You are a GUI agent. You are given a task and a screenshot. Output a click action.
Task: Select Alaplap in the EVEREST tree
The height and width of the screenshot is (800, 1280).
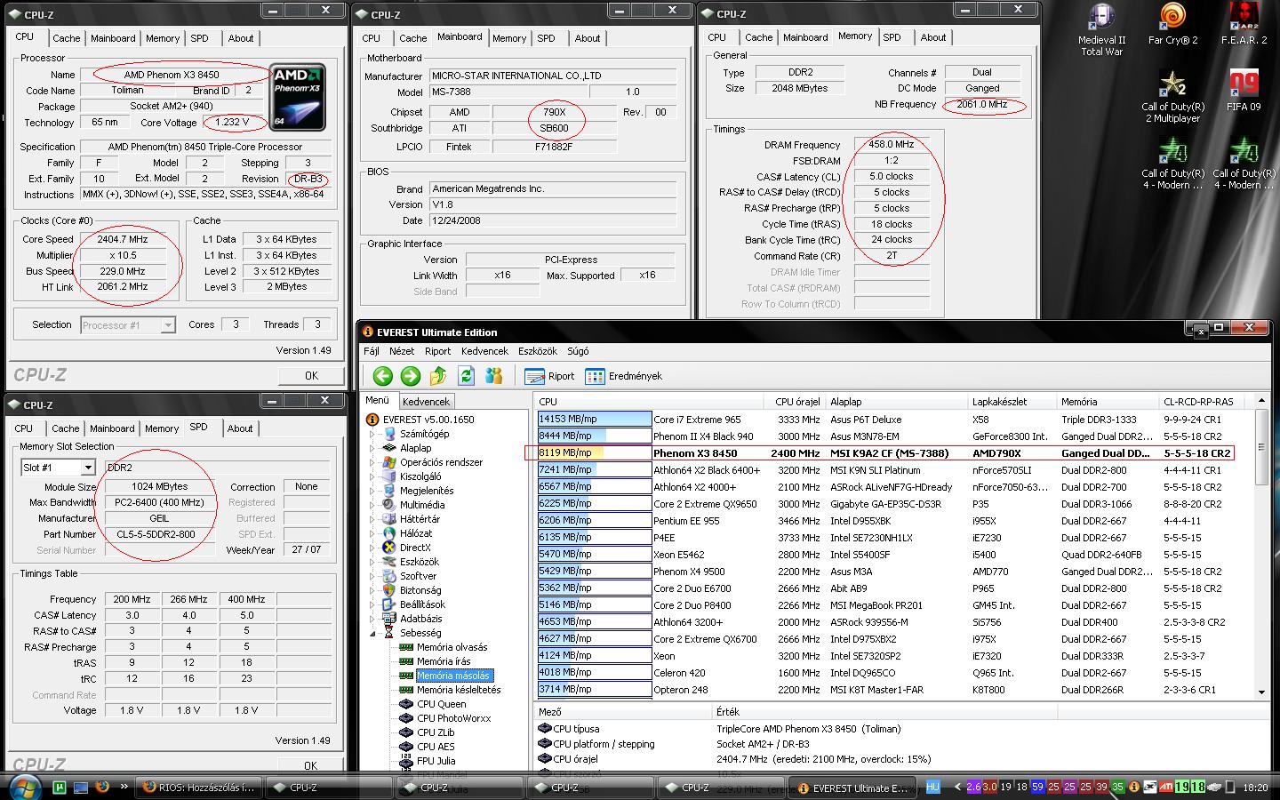click(415, 448)
